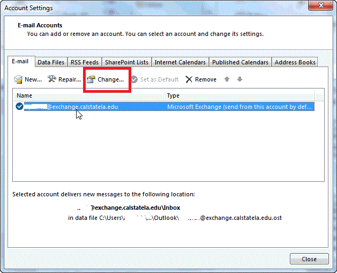Switch to SharePoint Lists tab

(x=126, y=62)
